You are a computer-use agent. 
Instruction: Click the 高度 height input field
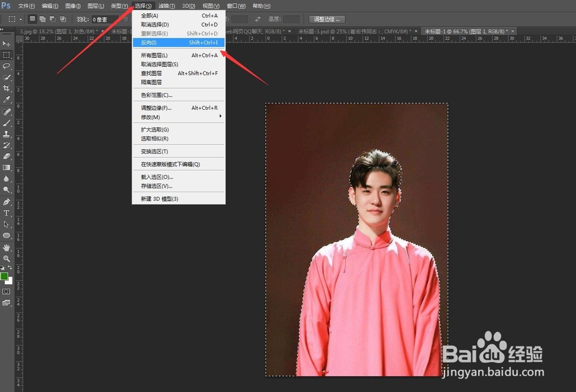pyautogui.click(x=291, y=19)
